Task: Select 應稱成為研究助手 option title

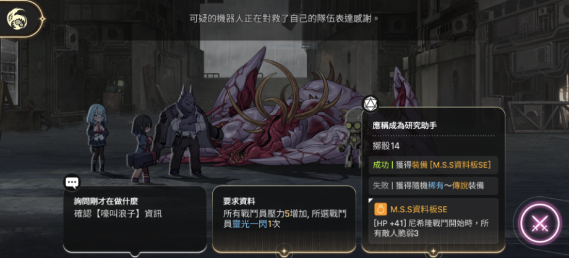Action: click(x=404, y=125)
